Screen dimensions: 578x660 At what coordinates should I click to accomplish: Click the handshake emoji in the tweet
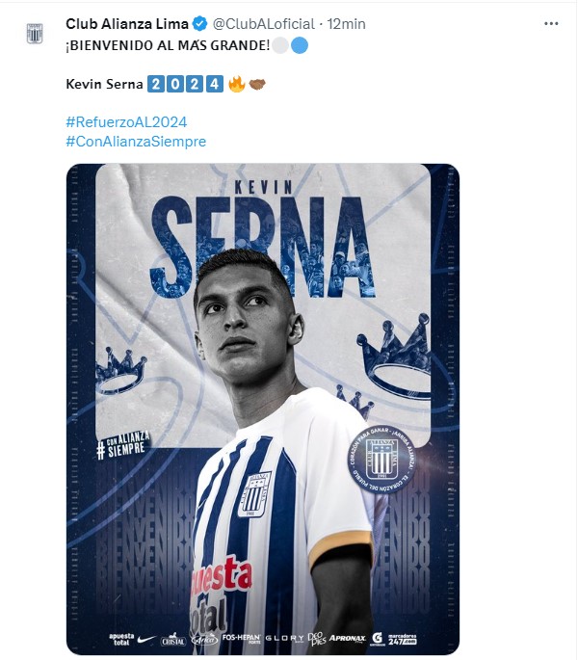point(257,84)
